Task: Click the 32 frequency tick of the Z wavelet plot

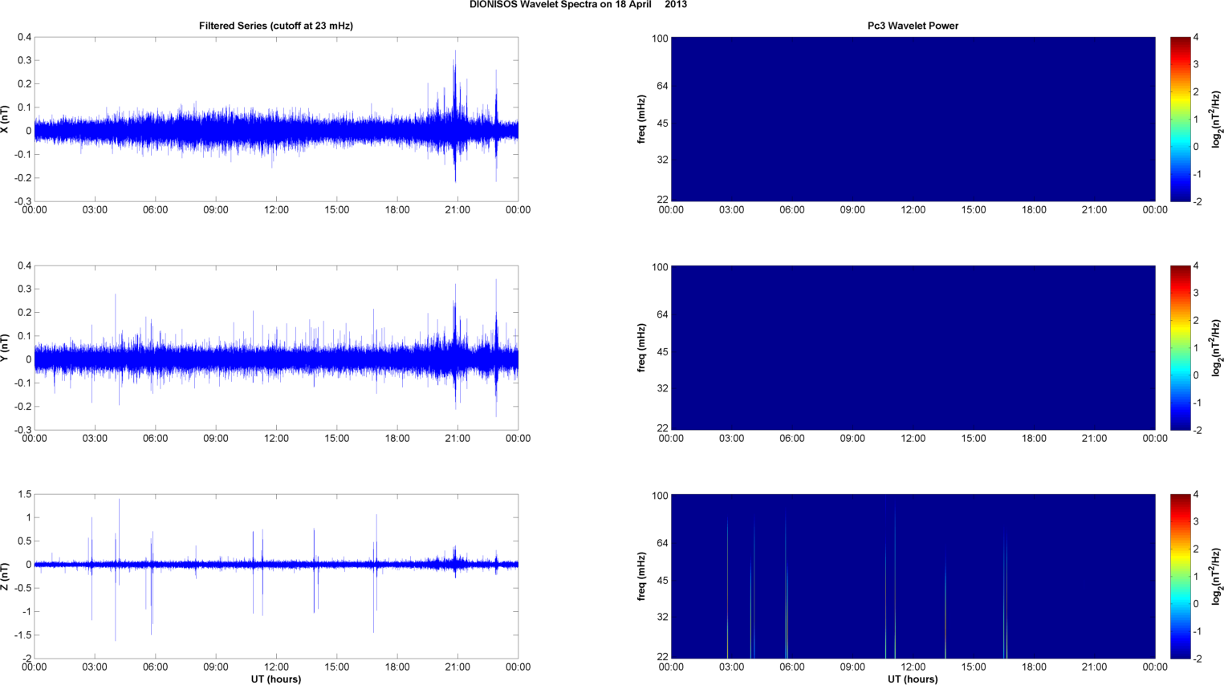Action: [x=662, y=618]
